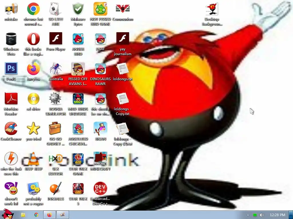Image resolution: width=293 pixels, height=219 pixels.
Task: Open the 'BRIAN' slingshot bird icon
Action: coord(100,128)
